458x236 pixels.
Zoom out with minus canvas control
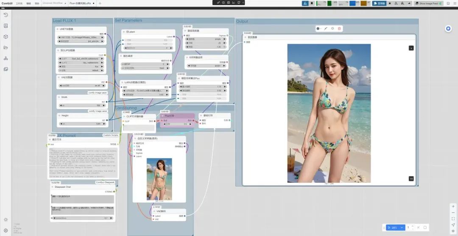pos(453,212)
